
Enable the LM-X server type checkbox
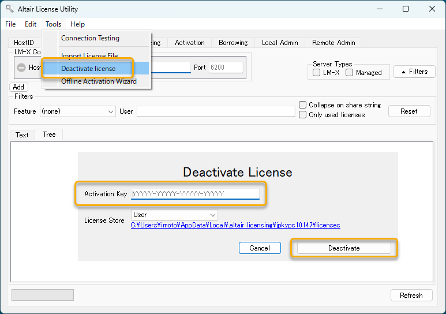316,73
